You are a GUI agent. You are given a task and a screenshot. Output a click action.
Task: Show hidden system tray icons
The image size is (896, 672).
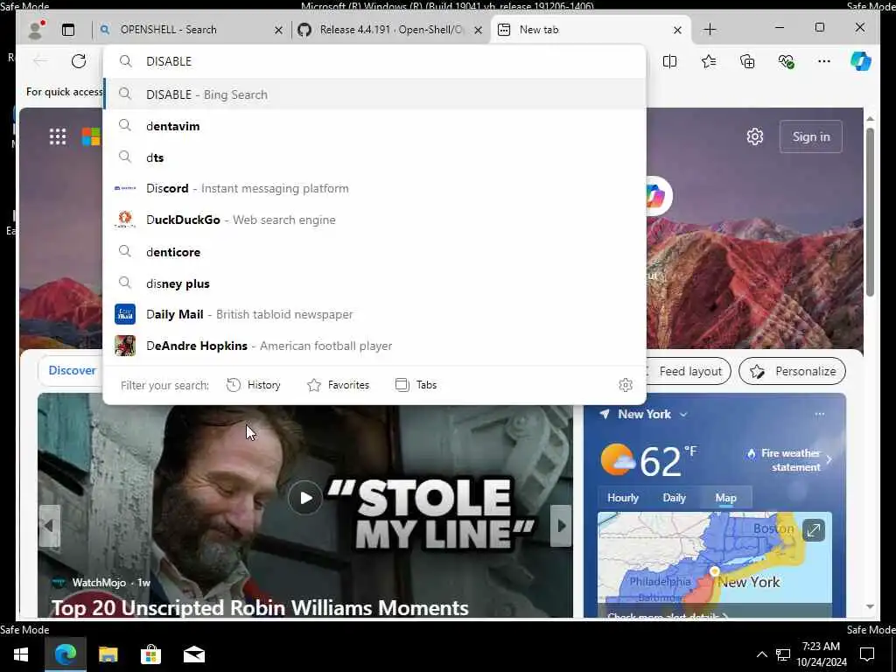pos(762,654)
